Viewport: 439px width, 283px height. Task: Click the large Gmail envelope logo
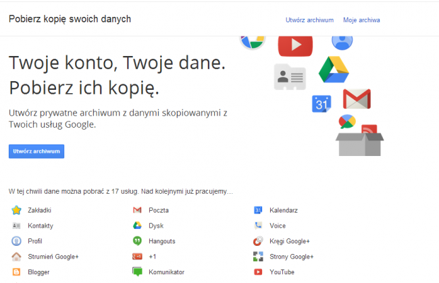coord(357,99)
